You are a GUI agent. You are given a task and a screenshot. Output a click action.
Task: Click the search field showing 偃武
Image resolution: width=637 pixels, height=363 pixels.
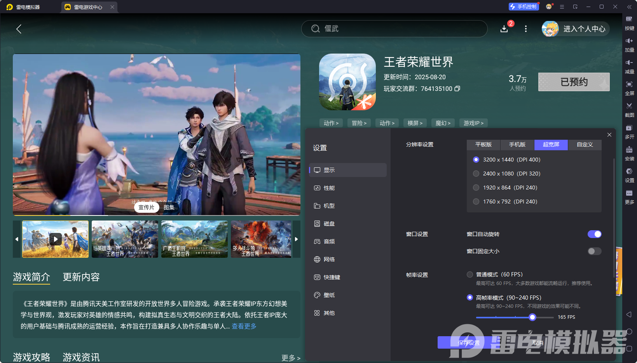(394, 29)
